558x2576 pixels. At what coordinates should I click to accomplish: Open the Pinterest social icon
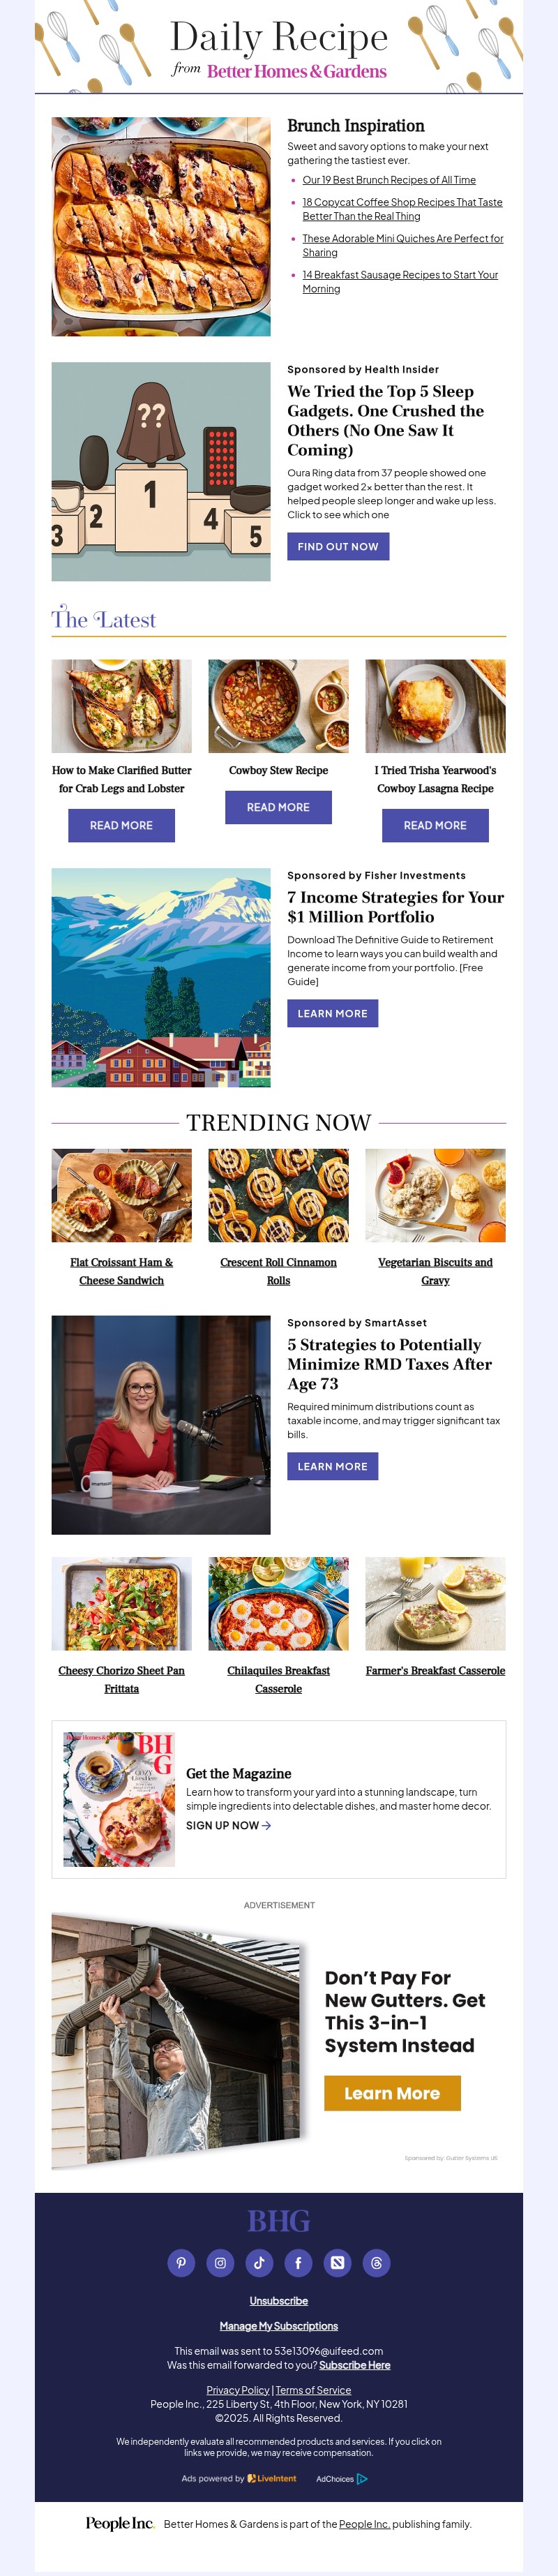(181, 2263)
